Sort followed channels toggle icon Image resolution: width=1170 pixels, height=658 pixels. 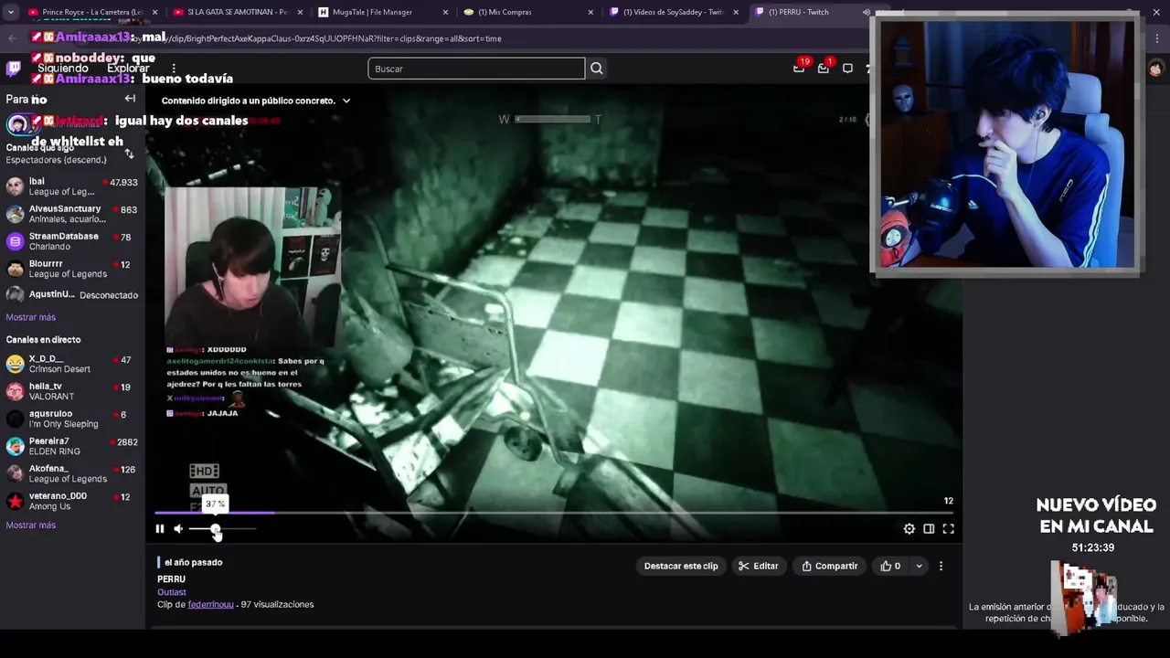(129, 154)
